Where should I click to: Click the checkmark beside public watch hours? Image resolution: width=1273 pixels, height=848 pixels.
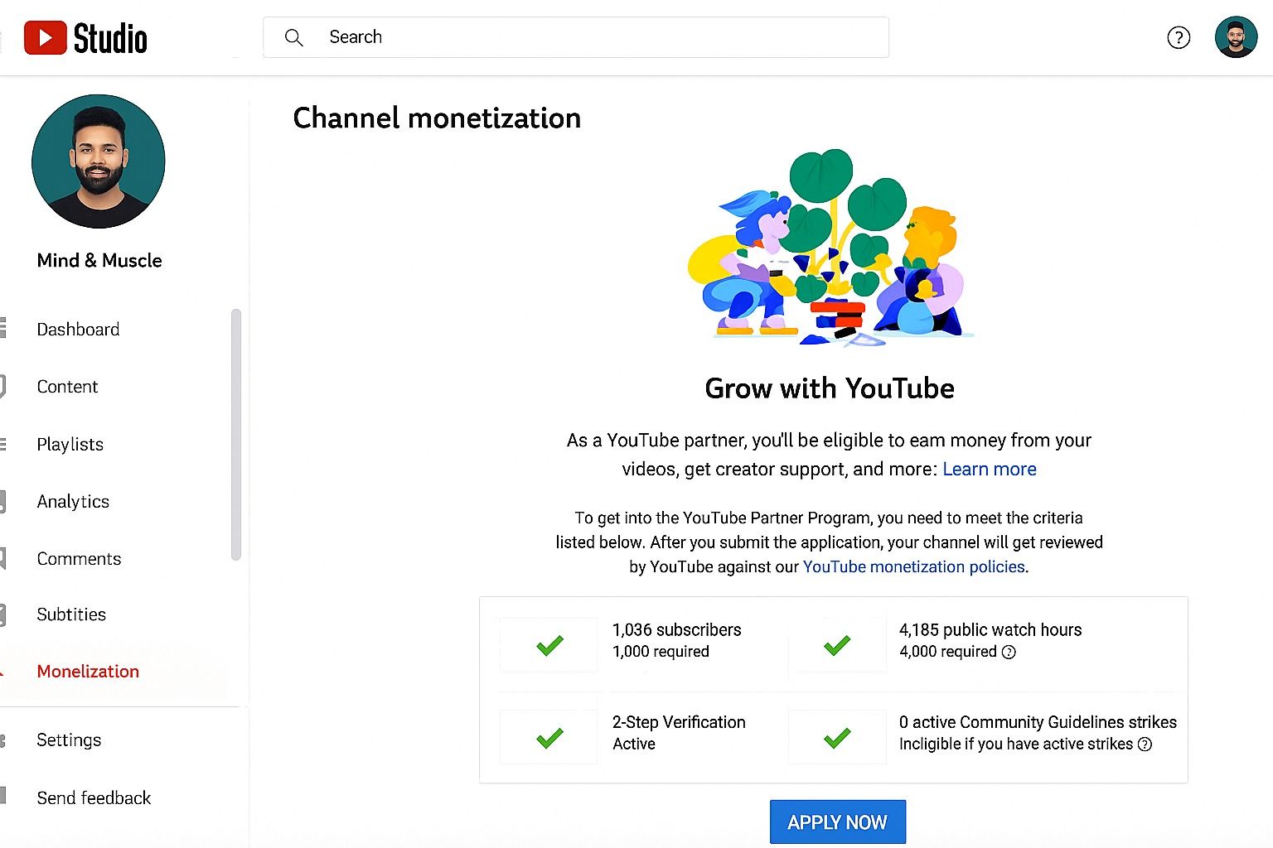(x=837, y=644)
